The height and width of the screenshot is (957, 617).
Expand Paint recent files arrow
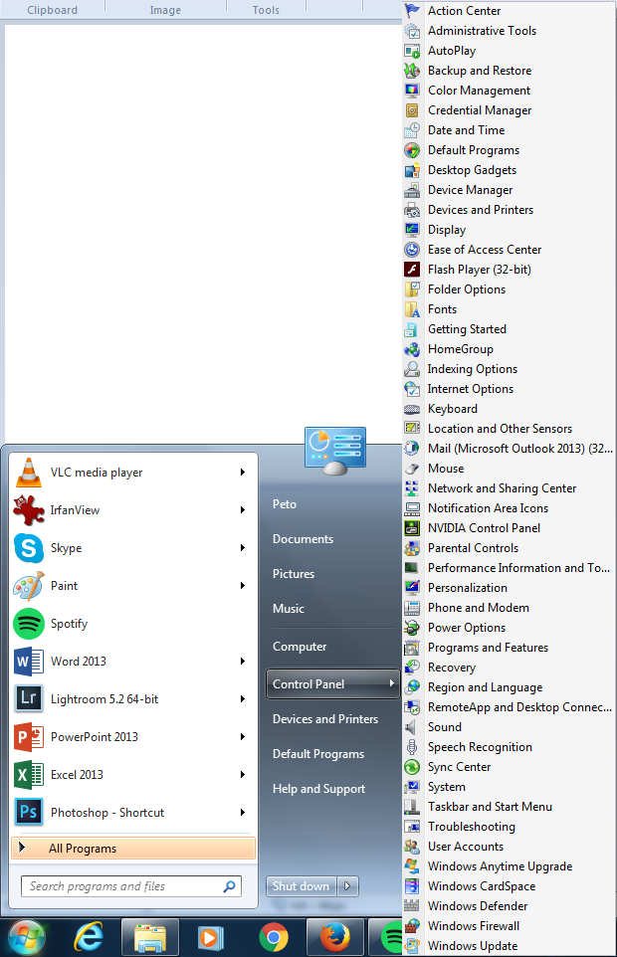pos(243,585)
